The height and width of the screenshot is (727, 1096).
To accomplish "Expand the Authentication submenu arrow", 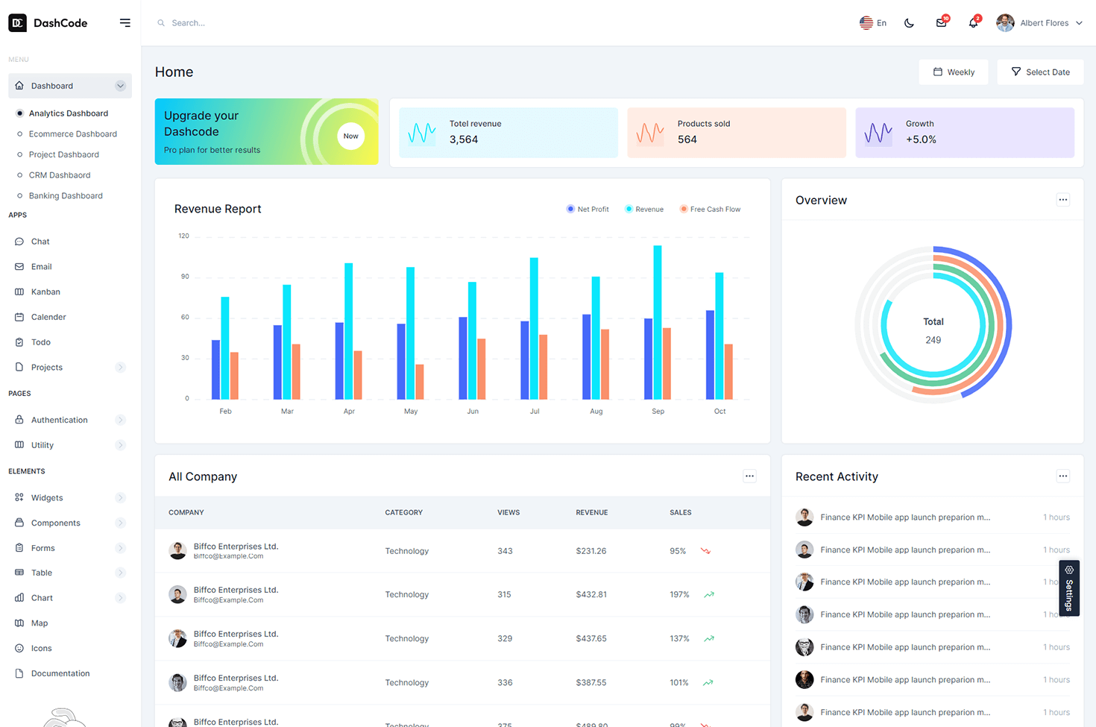I will pyautogui.click(x=120, y=420).
